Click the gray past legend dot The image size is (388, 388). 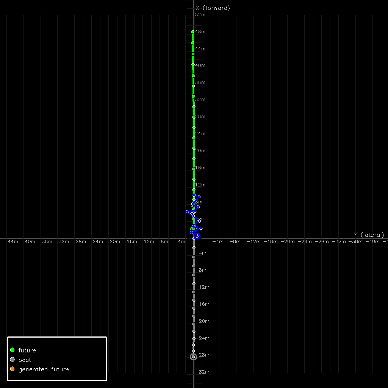point(13,359)
